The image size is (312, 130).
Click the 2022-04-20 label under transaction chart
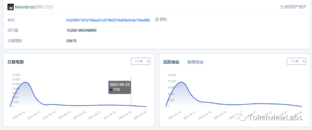click(x=79, y=115)
